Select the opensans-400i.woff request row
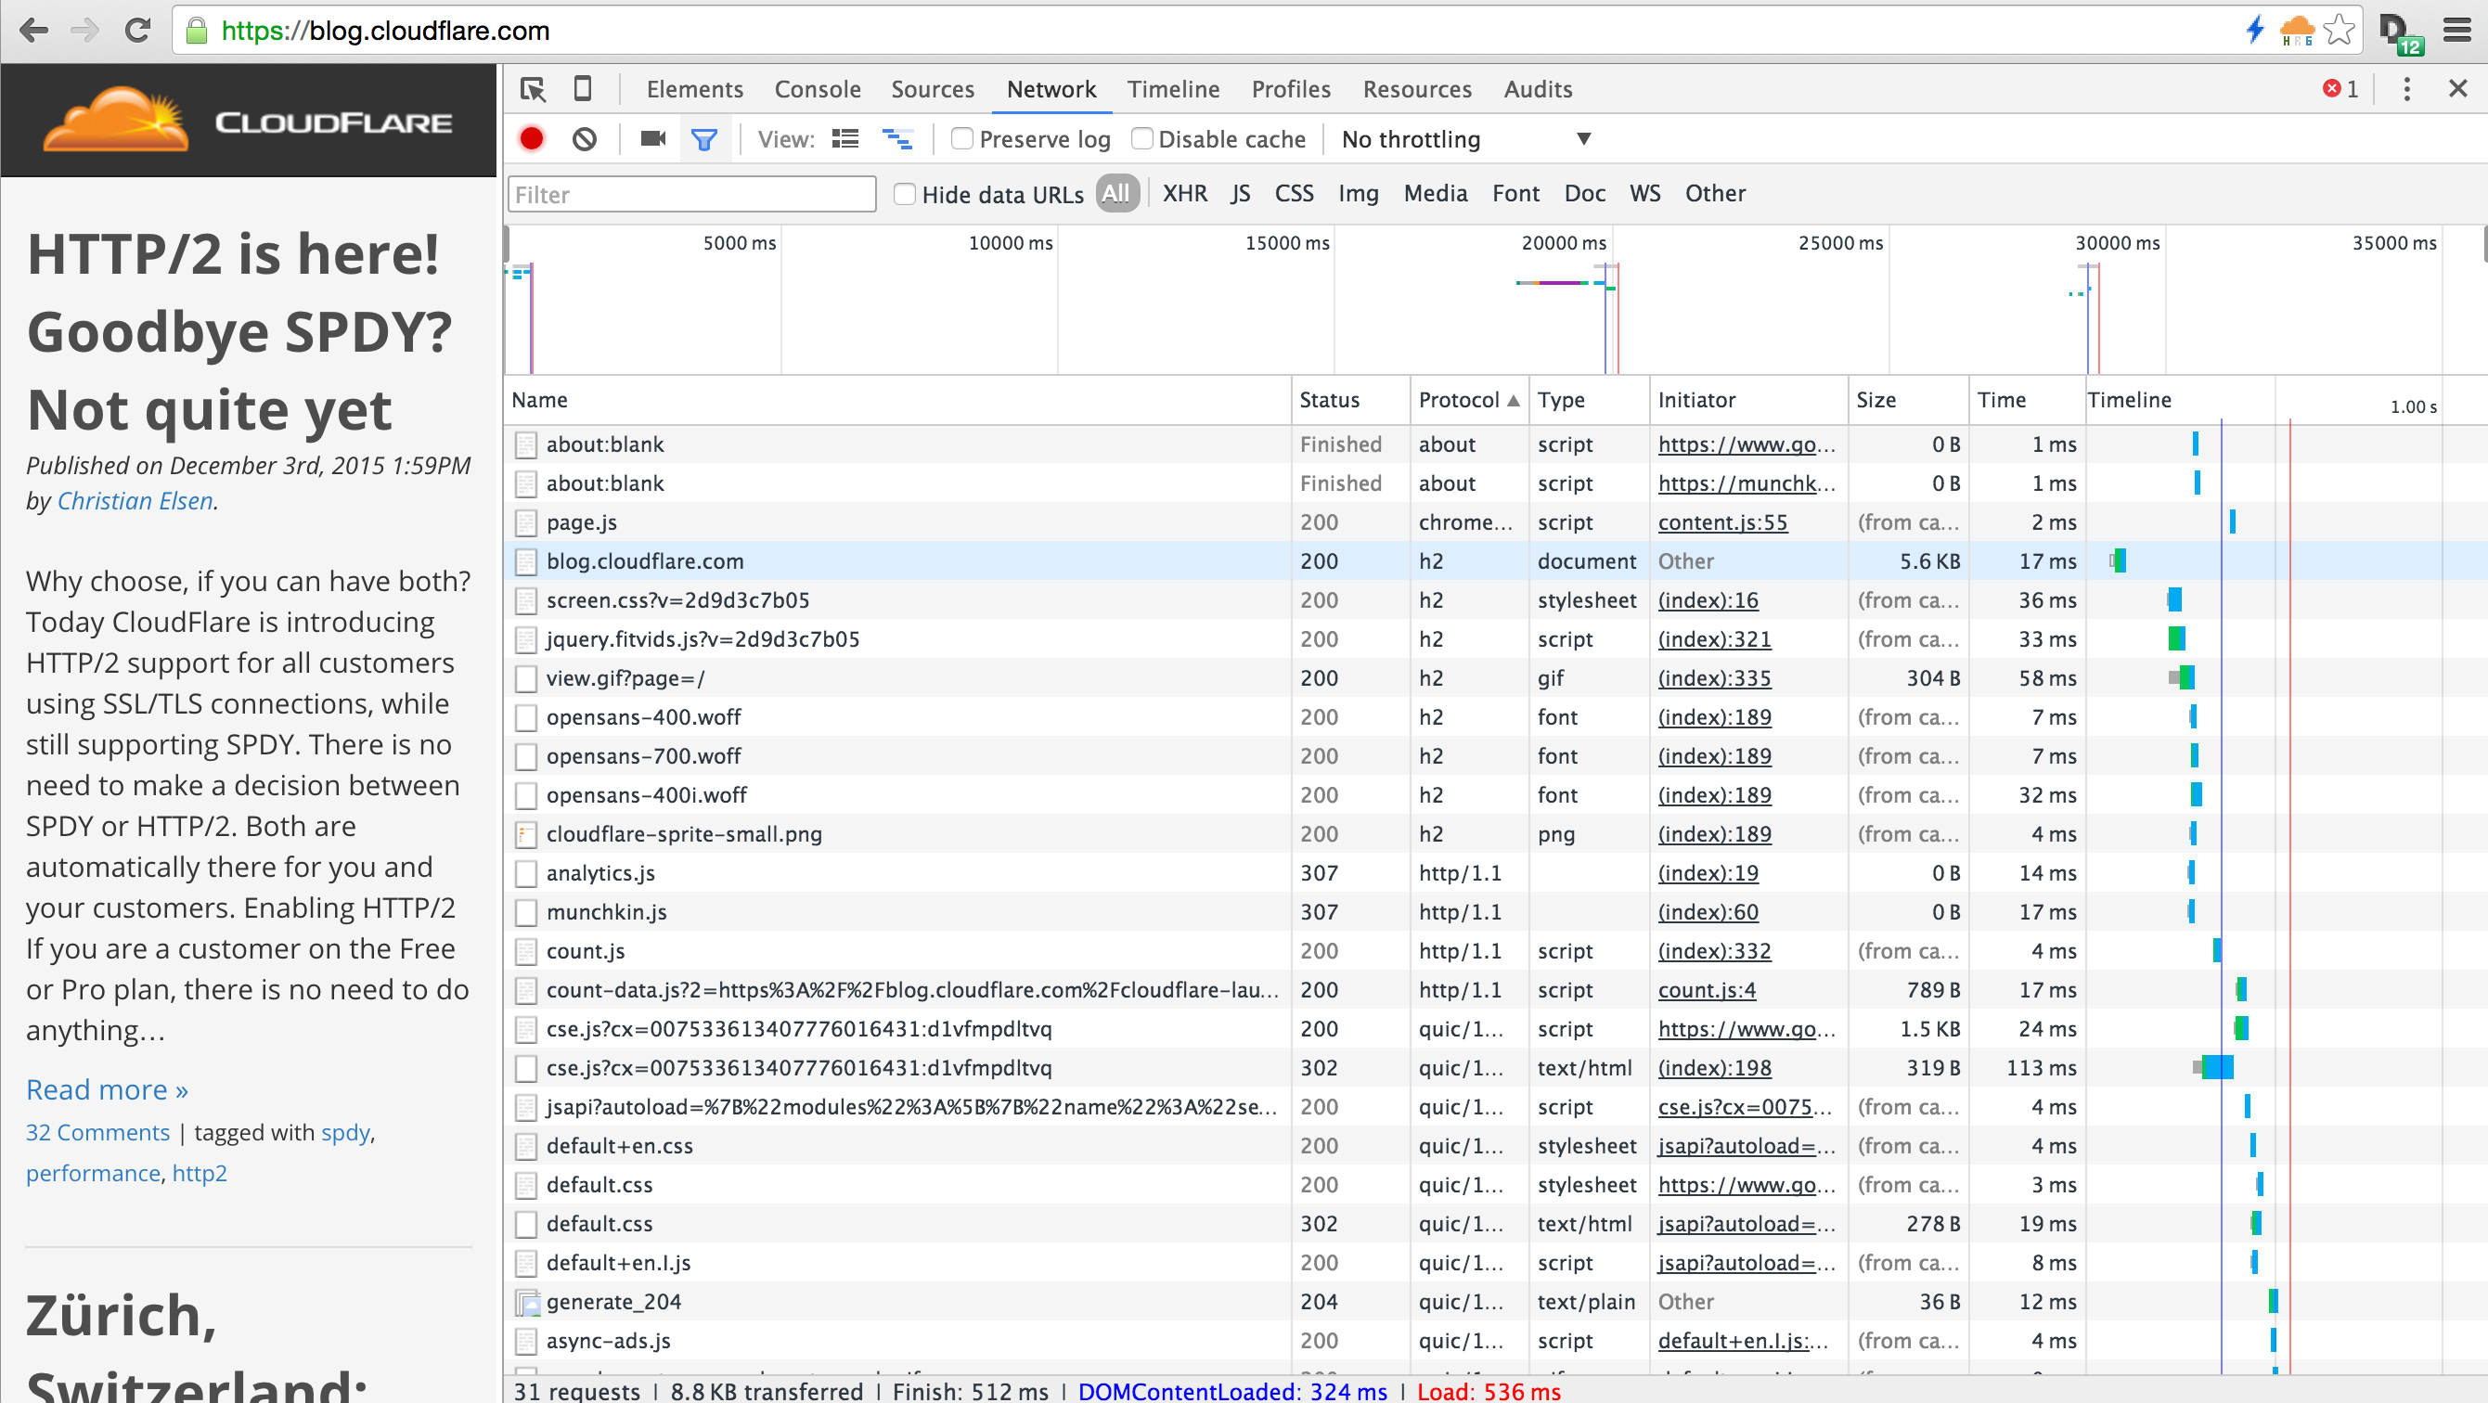2488x1403 pixels. 1495,794
